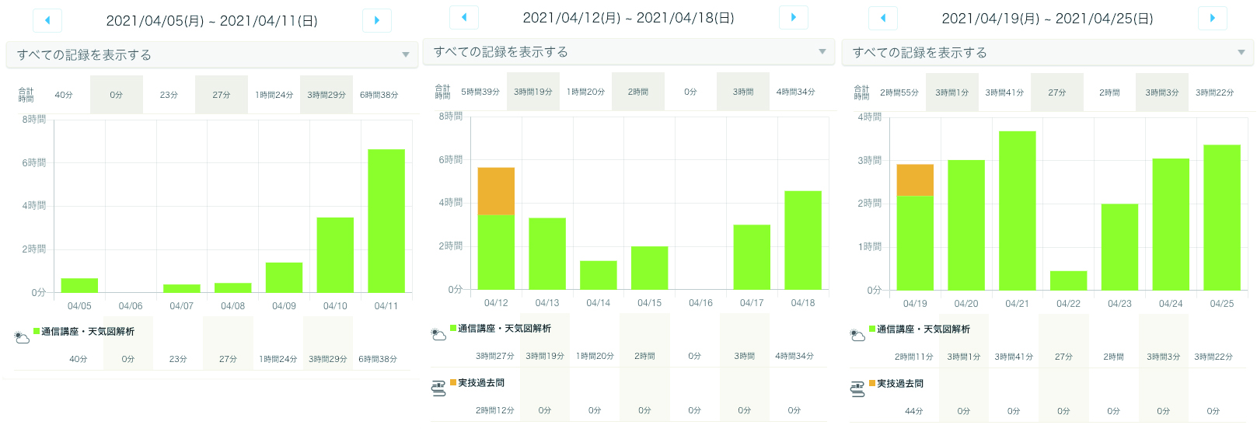Viewport: 1257px width, 432px height.
Task: Click total cell 5時間39分
Action: click(x=480, y=92)
